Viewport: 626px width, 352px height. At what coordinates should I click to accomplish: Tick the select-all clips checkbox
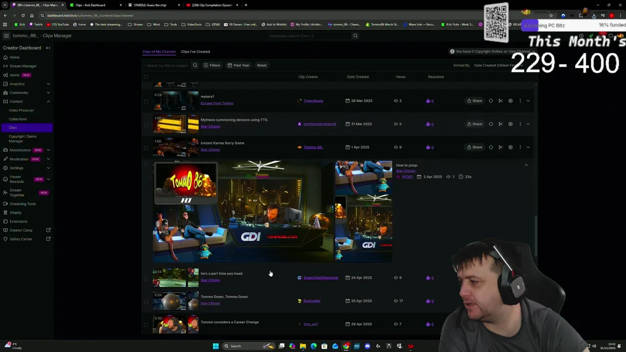point(146,77)
